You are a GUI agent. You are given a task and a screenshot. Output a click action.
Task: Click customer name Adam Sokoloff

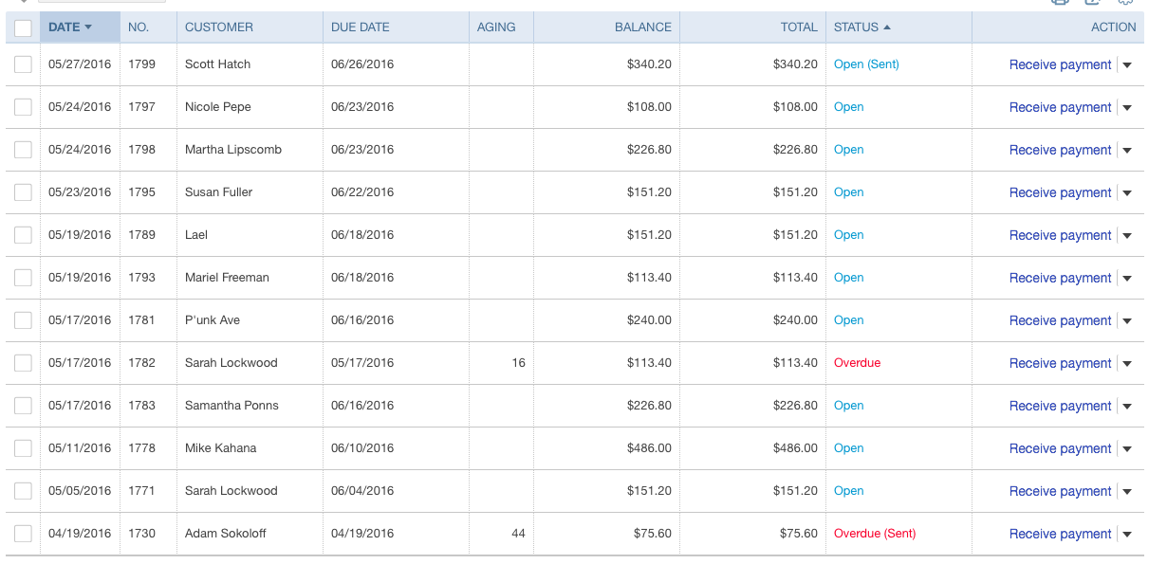(x=226, y=534)
